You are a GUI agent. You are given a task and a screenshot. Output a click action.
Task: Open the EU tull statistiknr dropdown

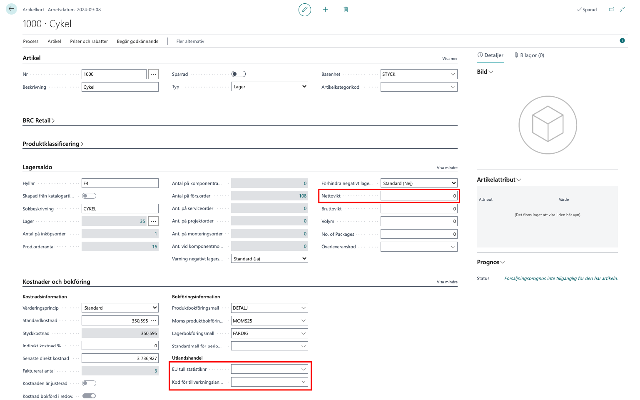click(303, 369)
